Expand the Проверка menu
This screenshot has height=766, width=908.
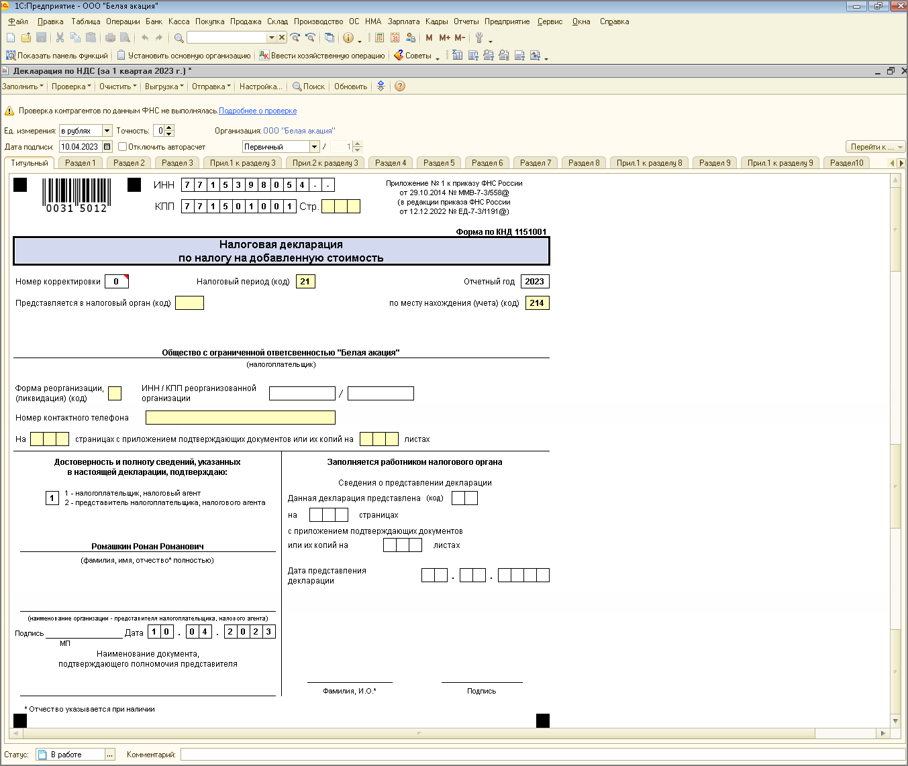71,87
